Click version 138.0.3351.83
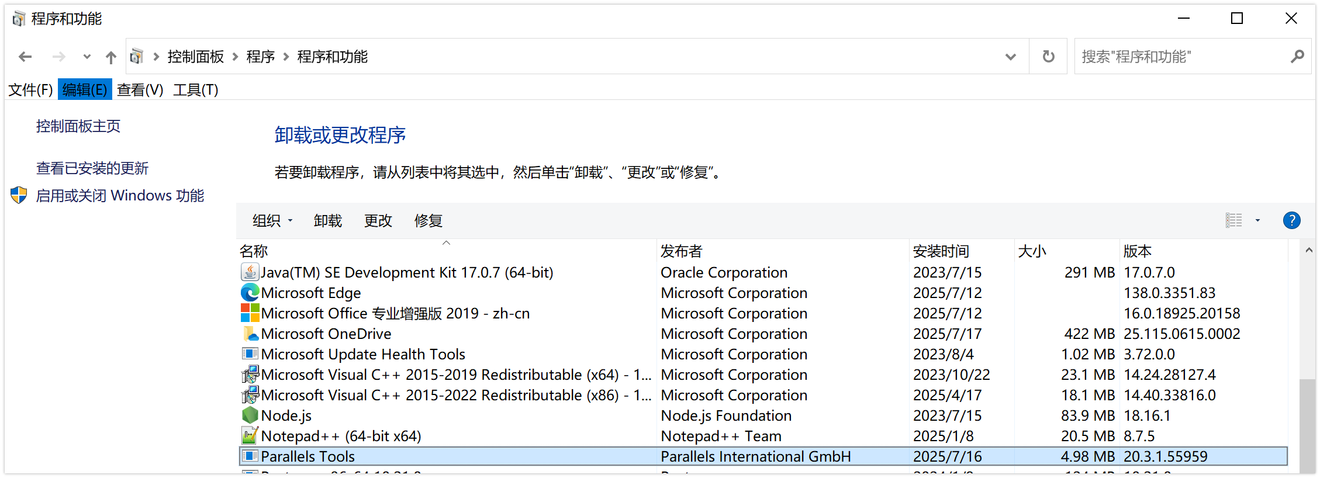The width and height of the screenshot is (1320, 478). 1169,293
